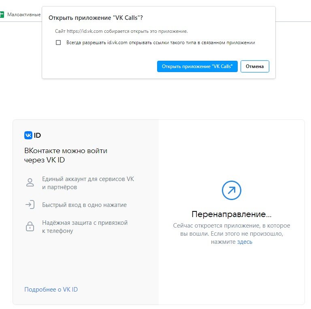
Task: Cancel the open application dialog
Action: (255, 66)
